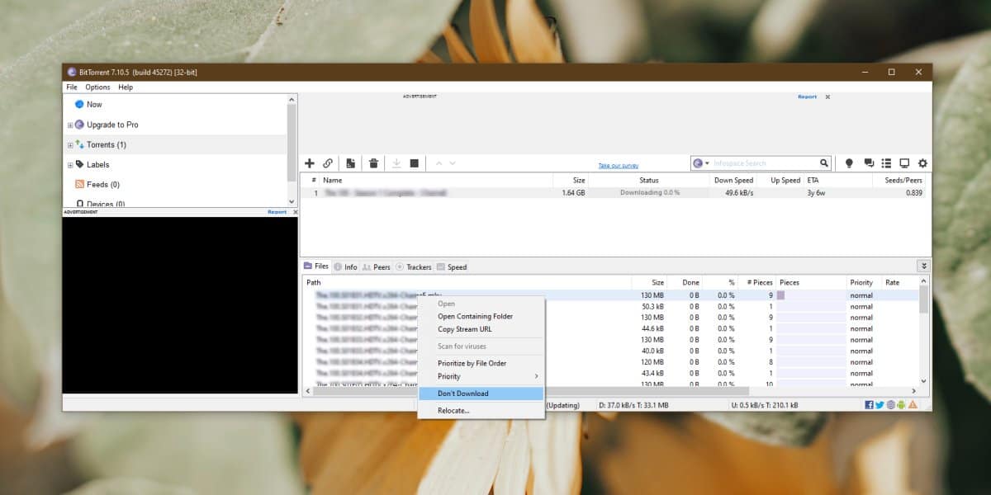The image size is (991, 495).
Task: Switch to the Trackers tab
Action: (414, 266)
